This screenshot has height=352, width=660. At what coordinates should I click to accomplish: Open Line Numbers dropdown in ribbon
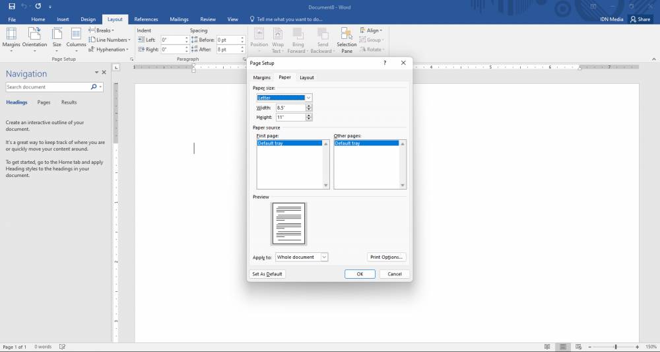point(110,40)
